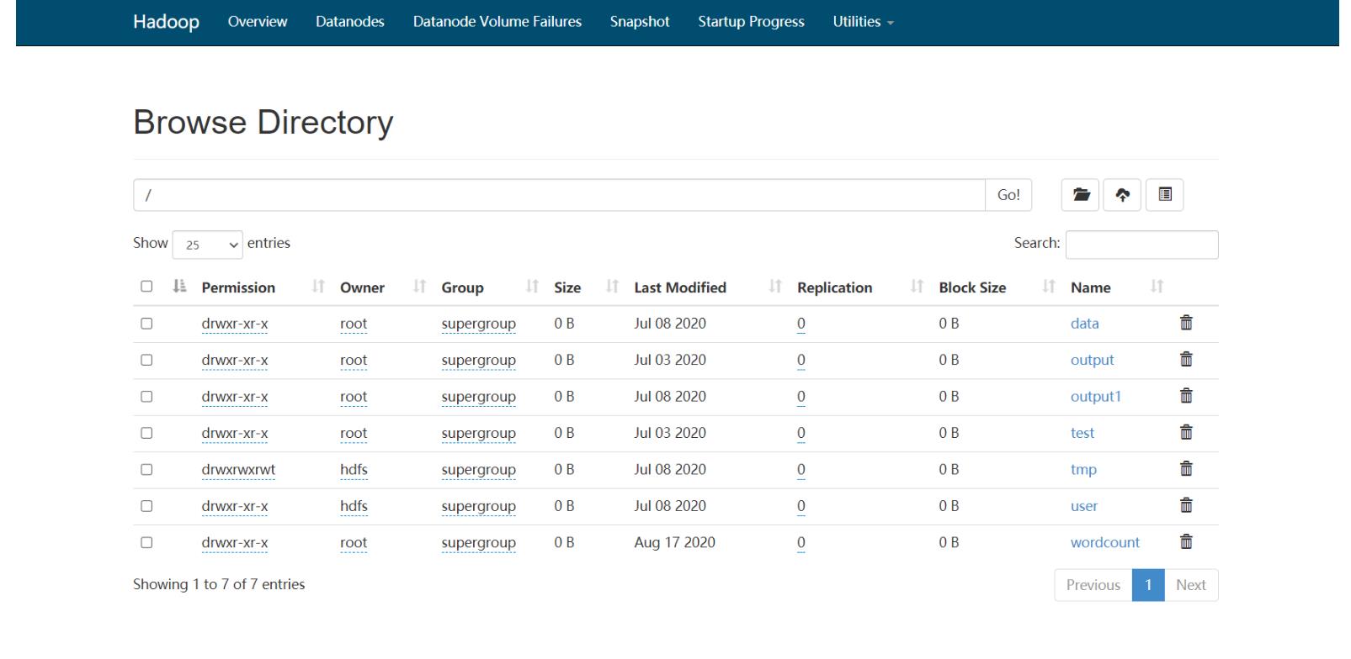
Task: Sort by the Name column arrows
Action: pyautogui.click(x=1157, y=287)
